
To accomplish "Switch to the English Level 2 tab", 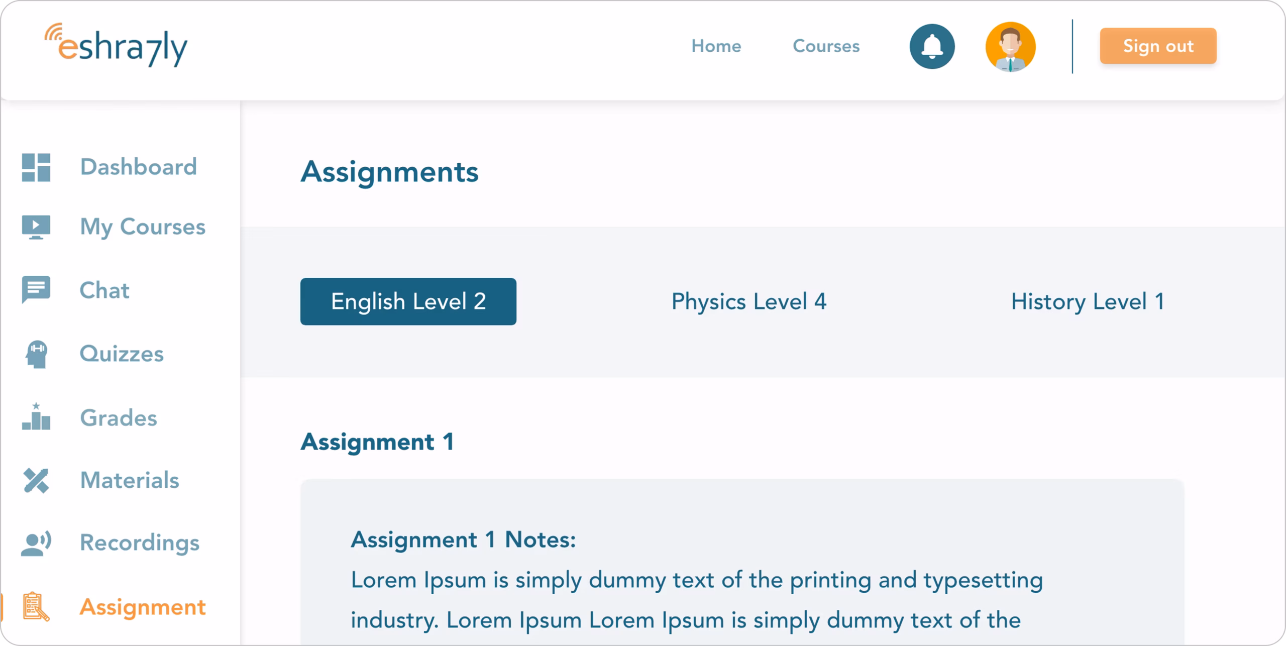I will tap(408, 301).
